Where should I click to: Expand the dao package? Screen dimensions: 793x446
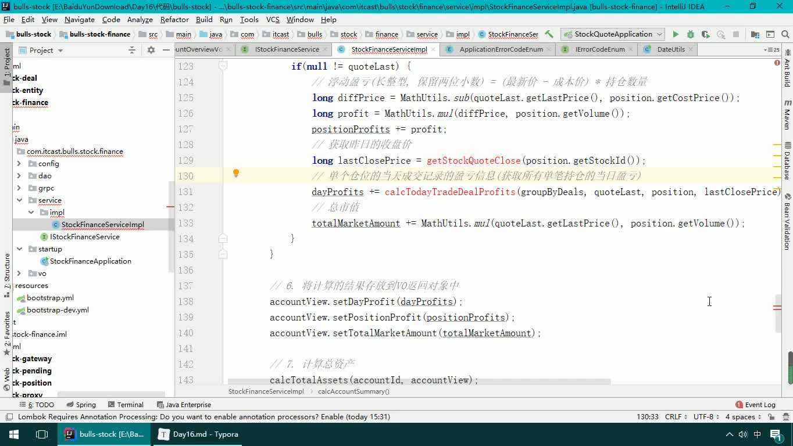pos(19,176)
